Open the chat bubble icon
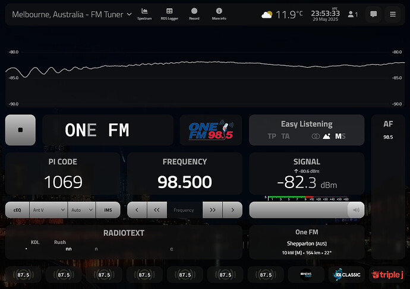The height and width of the screenshot is (289, 410). point(373,14)
